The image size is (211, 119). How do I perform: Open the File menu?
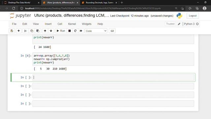tap(14, 24)
